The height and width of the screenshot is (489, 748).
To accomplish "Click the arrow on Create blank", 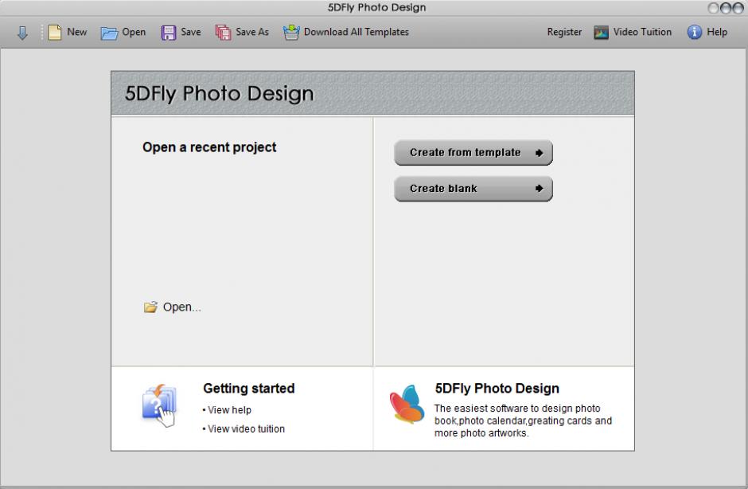I will click(x=539, y=189).
